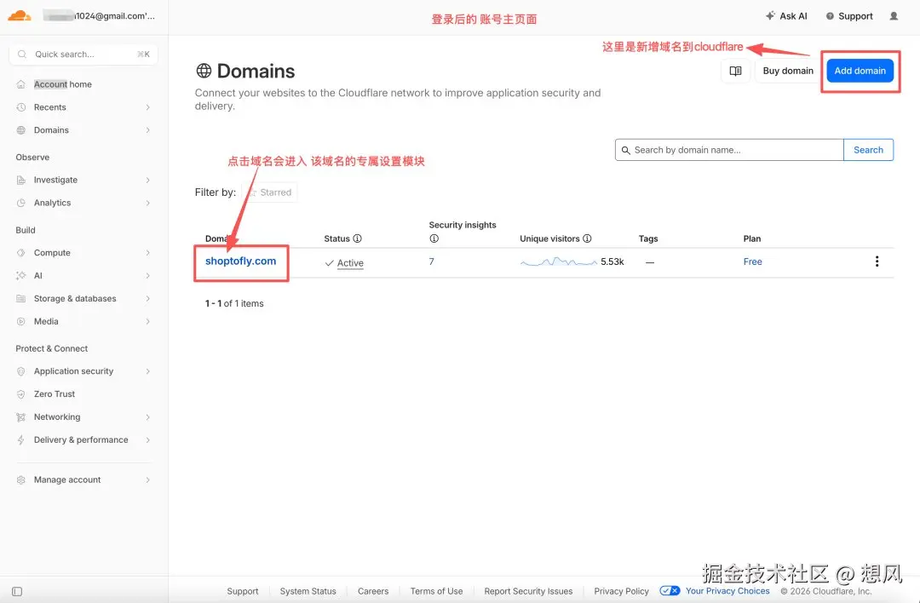Click the privacy choices toggle icon
Viewport: 920px width, 603px height.
pos(670,591)
